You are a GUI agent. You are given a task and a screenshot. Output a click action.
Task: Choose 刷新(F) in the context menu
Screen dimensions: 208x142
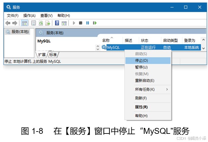(148, 98)
